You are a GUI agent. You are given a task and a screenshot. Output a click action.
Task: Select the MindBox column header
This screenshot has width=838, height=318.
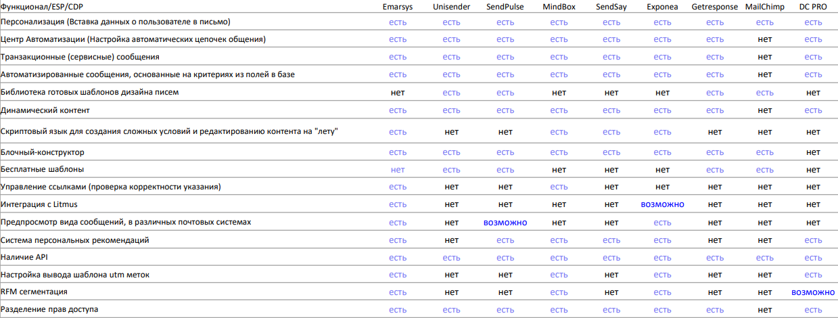pos(559,7)
